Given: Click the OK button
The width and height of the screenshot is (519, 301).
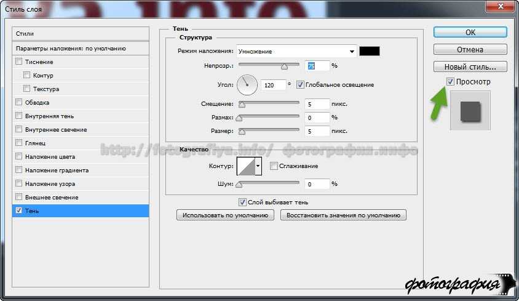Looking at the screenshot, I should tap(470, 32).
